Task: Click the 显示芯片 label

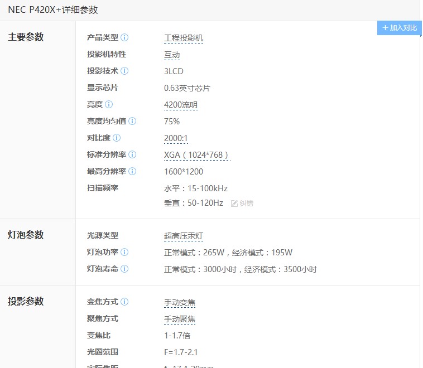Action: pos(103,88)
